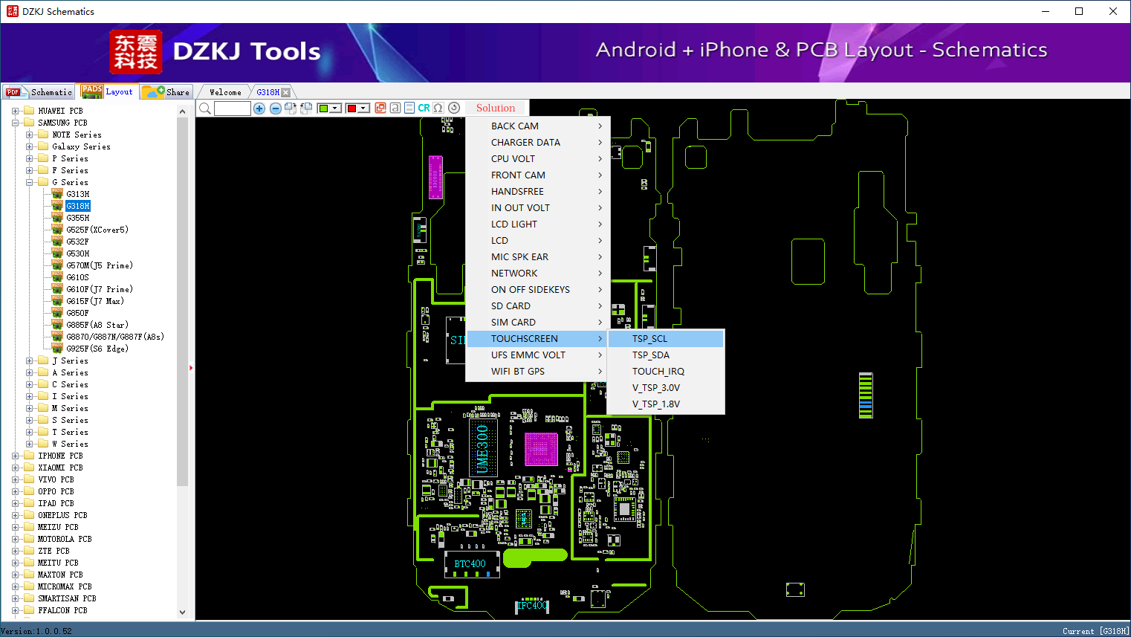The height and width of the screenshot is (637, 1131).
Task: Switch to the Layout tab
Action: coord(108,91)
